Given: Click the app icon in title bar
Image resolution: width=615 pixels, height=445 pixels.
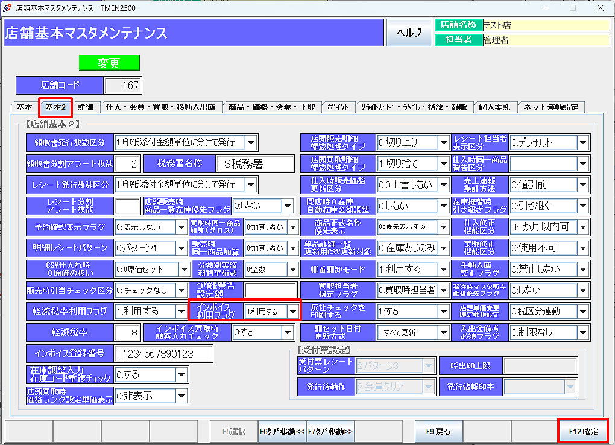Looking at the screenshot, I should (7, 8).
